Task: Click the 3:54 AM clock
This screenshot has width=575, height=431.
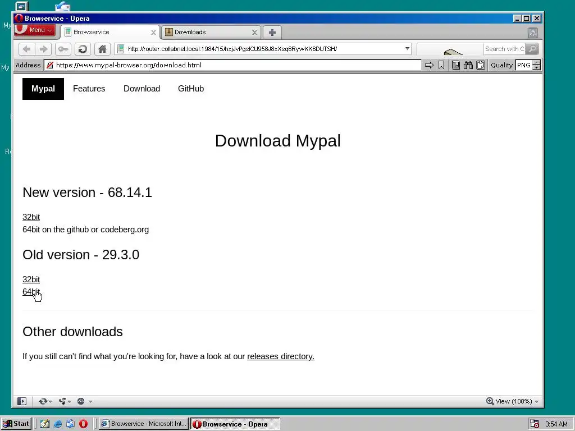Action: coord(556,424)
